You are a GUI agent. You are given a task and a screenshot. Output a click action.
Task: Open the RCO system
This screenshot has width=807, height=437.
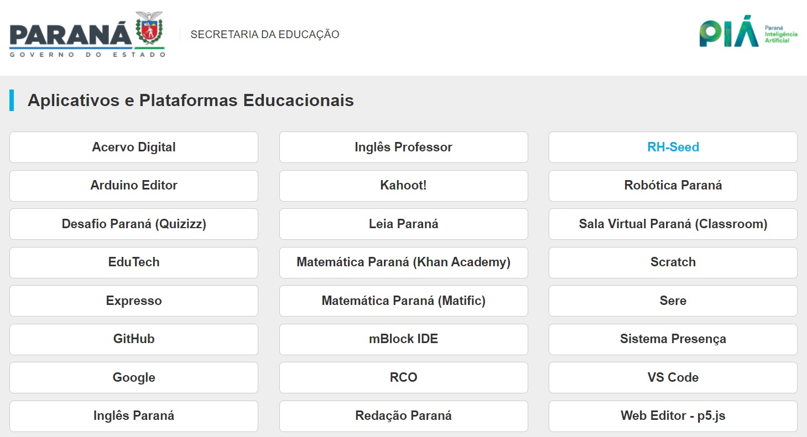tap(403, 378)
